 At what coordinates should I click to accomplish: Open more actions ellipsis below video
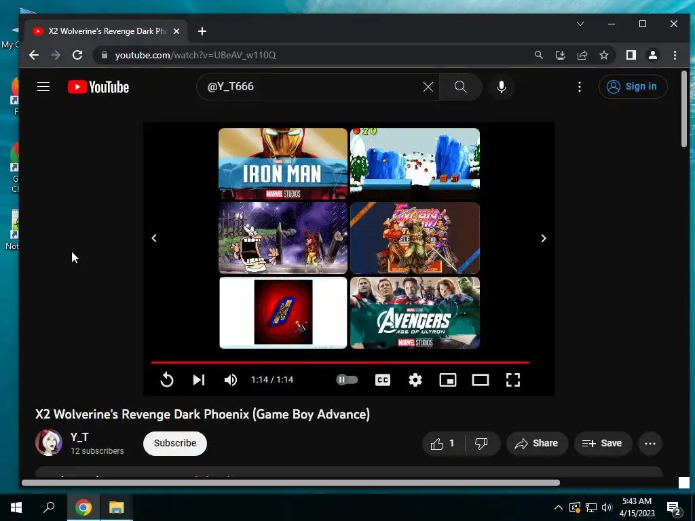pos(650,444)
